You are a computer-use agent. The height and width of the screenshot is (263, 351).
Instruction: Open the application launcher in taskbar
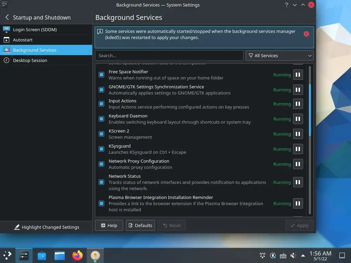(7, 255)
